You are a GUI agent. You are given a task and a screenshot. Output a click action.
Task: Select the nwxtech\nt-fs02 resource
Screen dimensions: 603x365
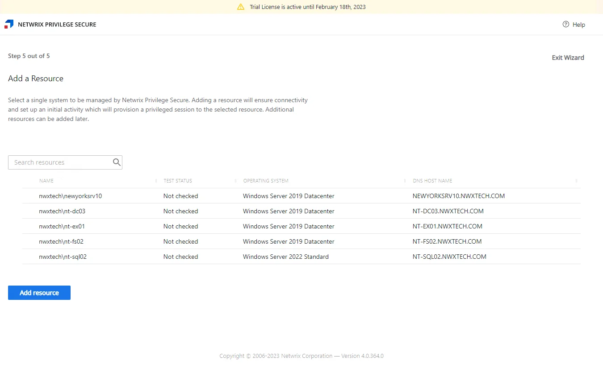click(301, 241)
